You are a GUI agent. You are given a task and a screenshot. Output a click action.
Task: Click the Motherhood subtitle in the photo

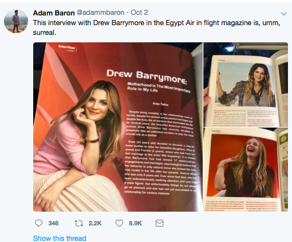click(159, 88)
